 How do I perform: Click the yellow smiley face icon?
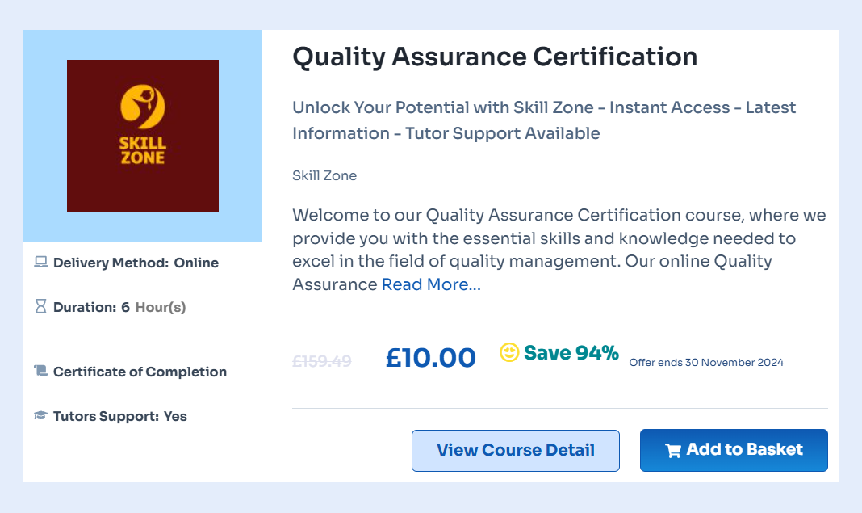click(509, 353)
